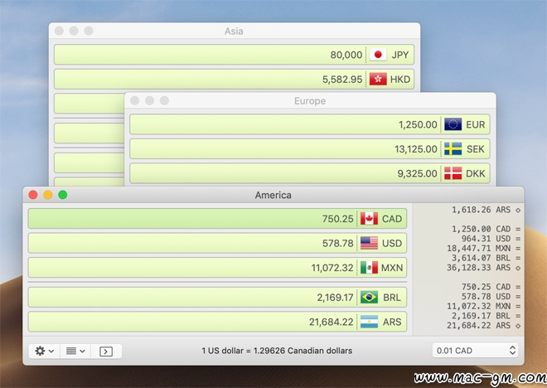Select the MXN currency code label
Viewport: 547px width, 388px height.
tap(392, 268)
